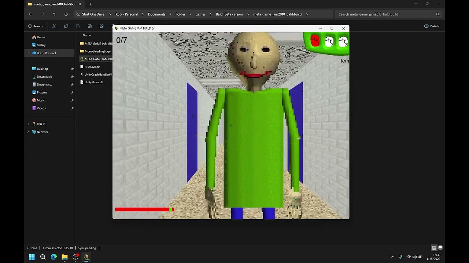469x263 pixels.
Task: Click the Copy icon in Explorer toolbar
Action: pyautogui.click(x=66, y=26)
